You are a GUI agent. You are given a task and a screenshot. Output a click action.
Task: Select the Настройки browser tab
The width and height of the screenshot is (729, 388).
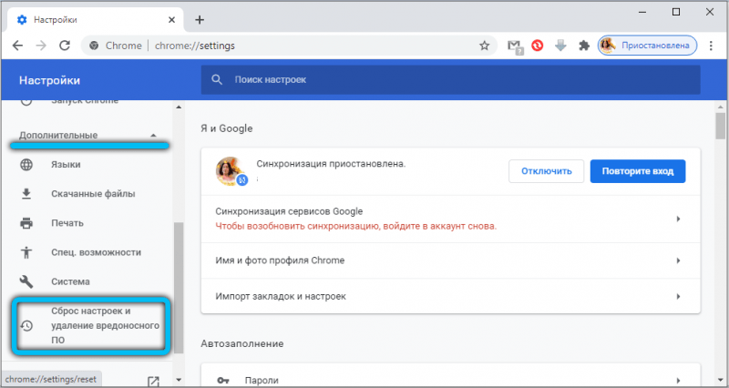(96, 20)
